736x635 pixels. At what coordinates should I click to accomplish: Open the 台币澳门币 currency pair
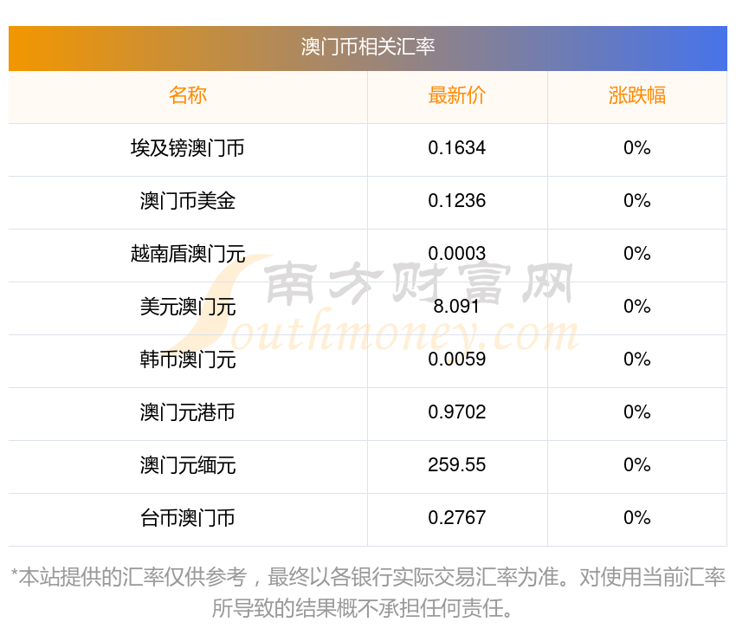tap(188, 518)
